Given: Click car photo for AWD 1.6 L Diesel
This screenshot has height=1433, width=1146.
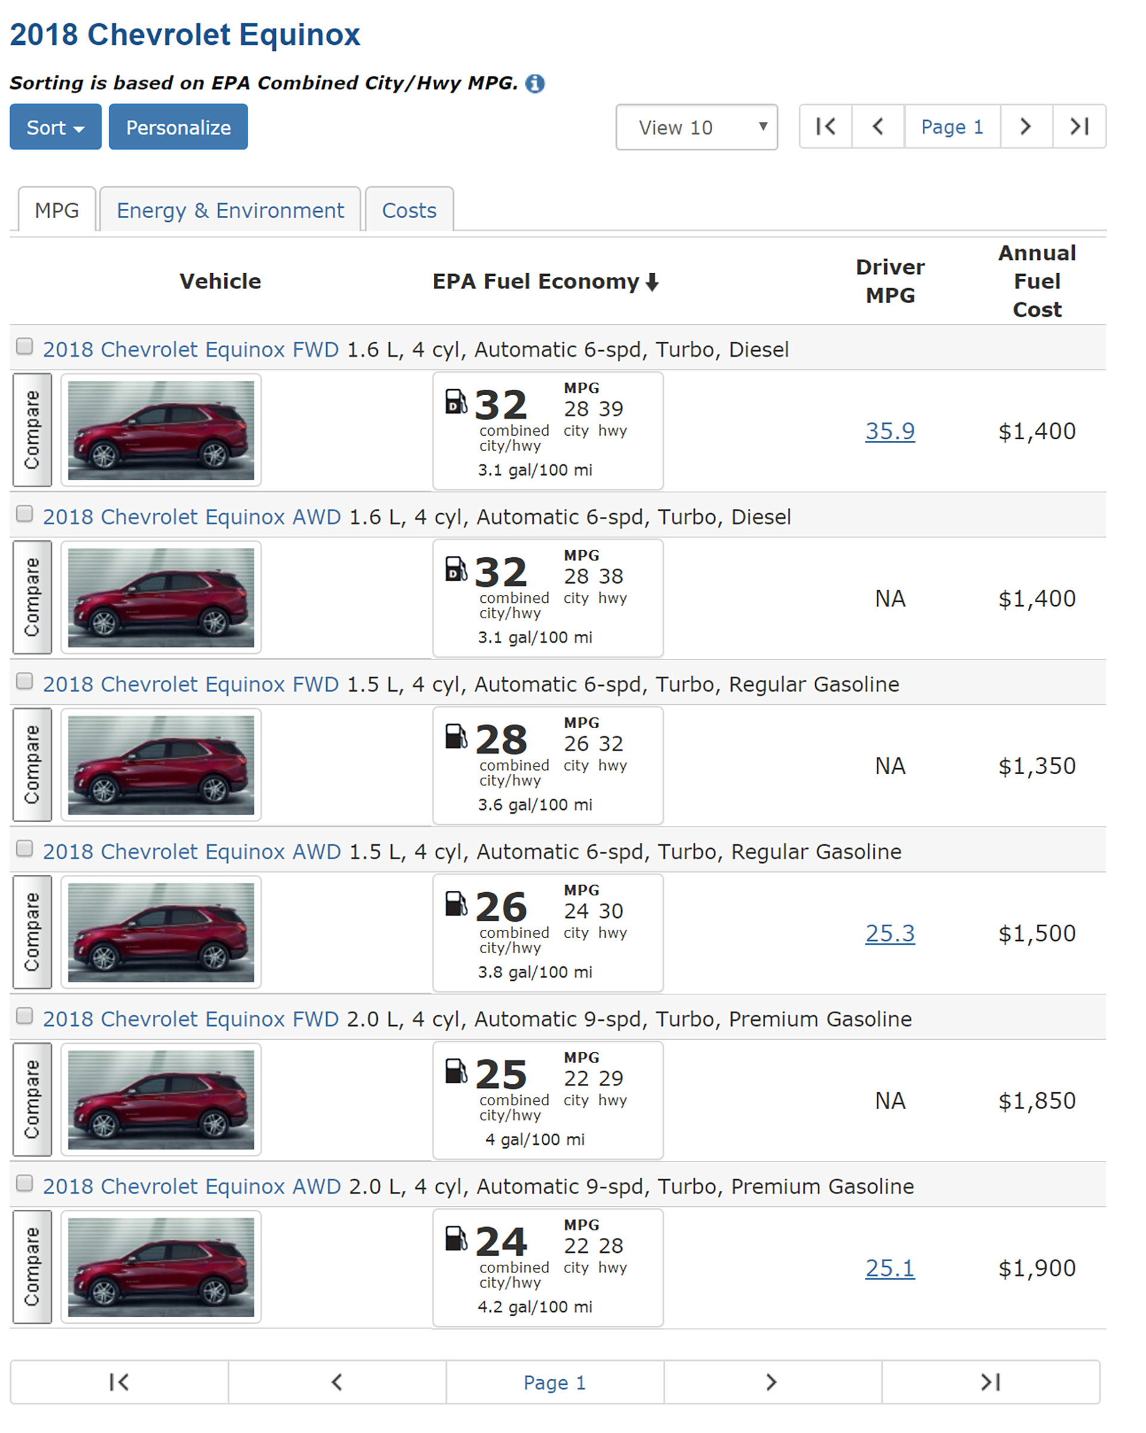Looking at the screenshot, I should click(161, 597).
